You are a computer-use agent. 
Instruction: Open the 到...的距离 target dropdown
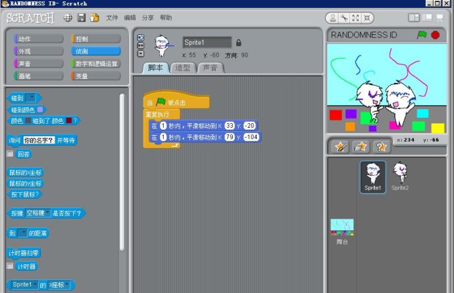22,233
